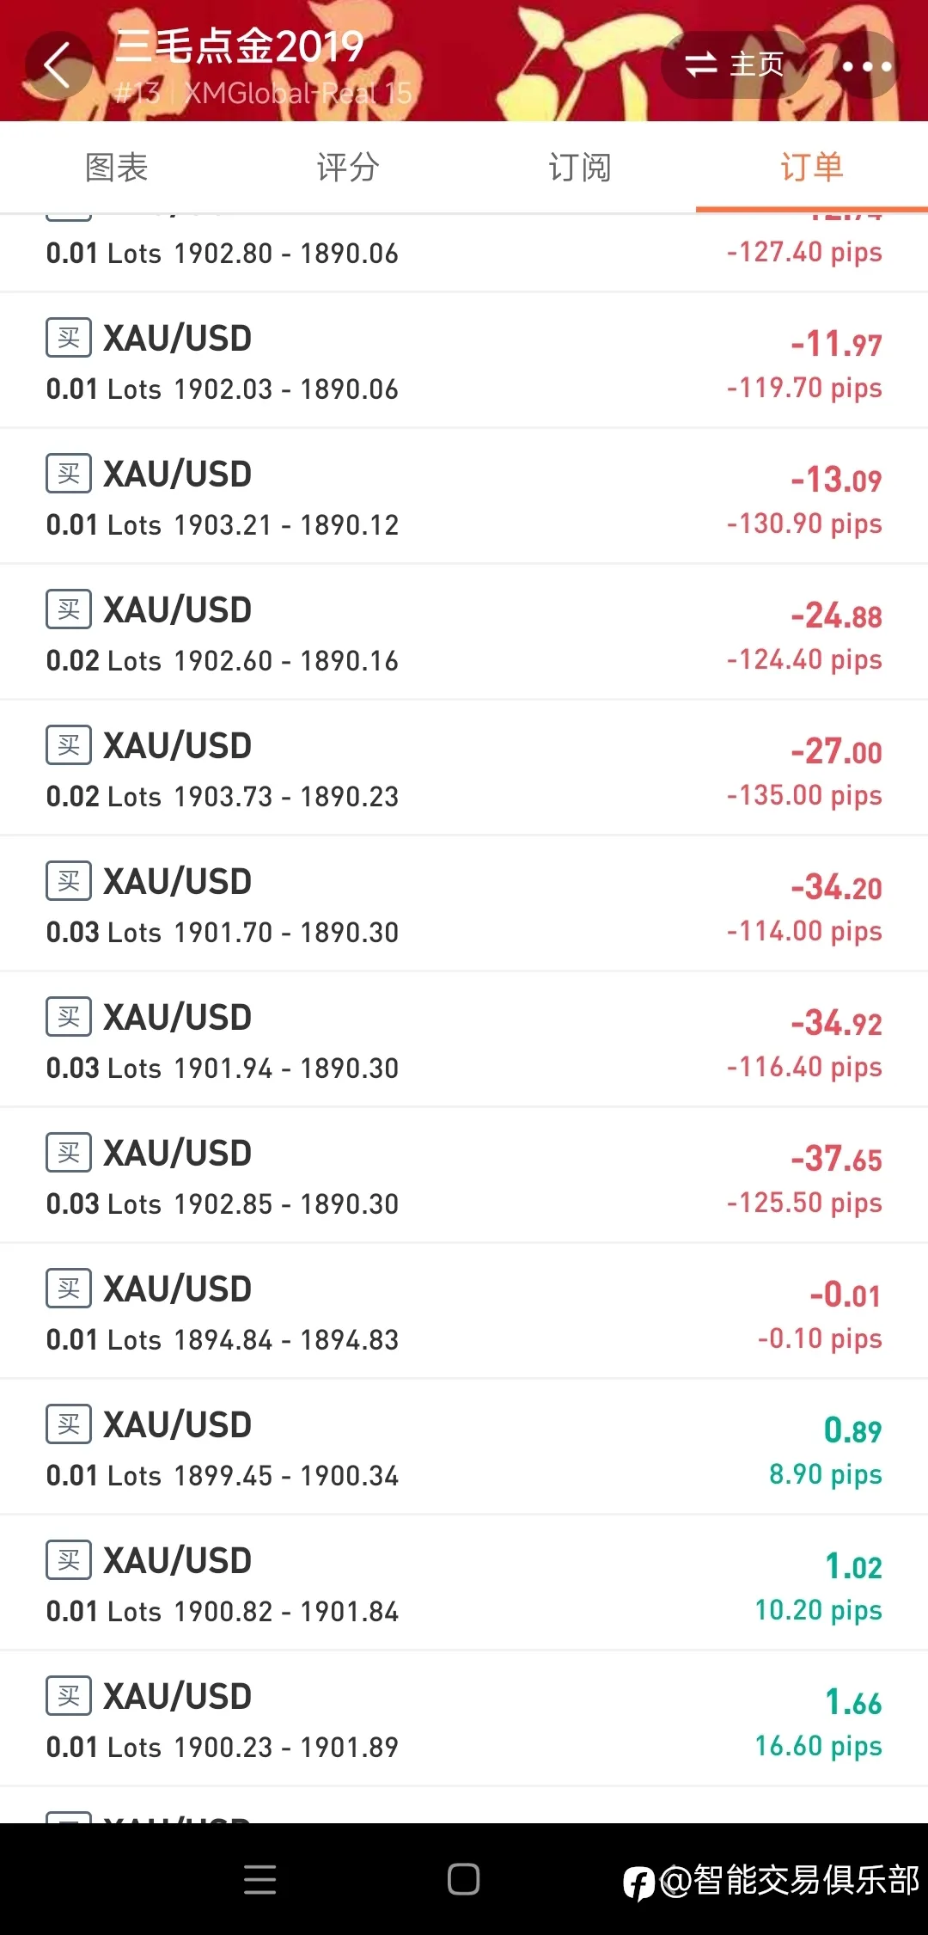Image resolution: width=928 pixels, height=1935 pixels.
Task: Tap buy icon of 1902.03 order
Action: click(x=69, y=338)
